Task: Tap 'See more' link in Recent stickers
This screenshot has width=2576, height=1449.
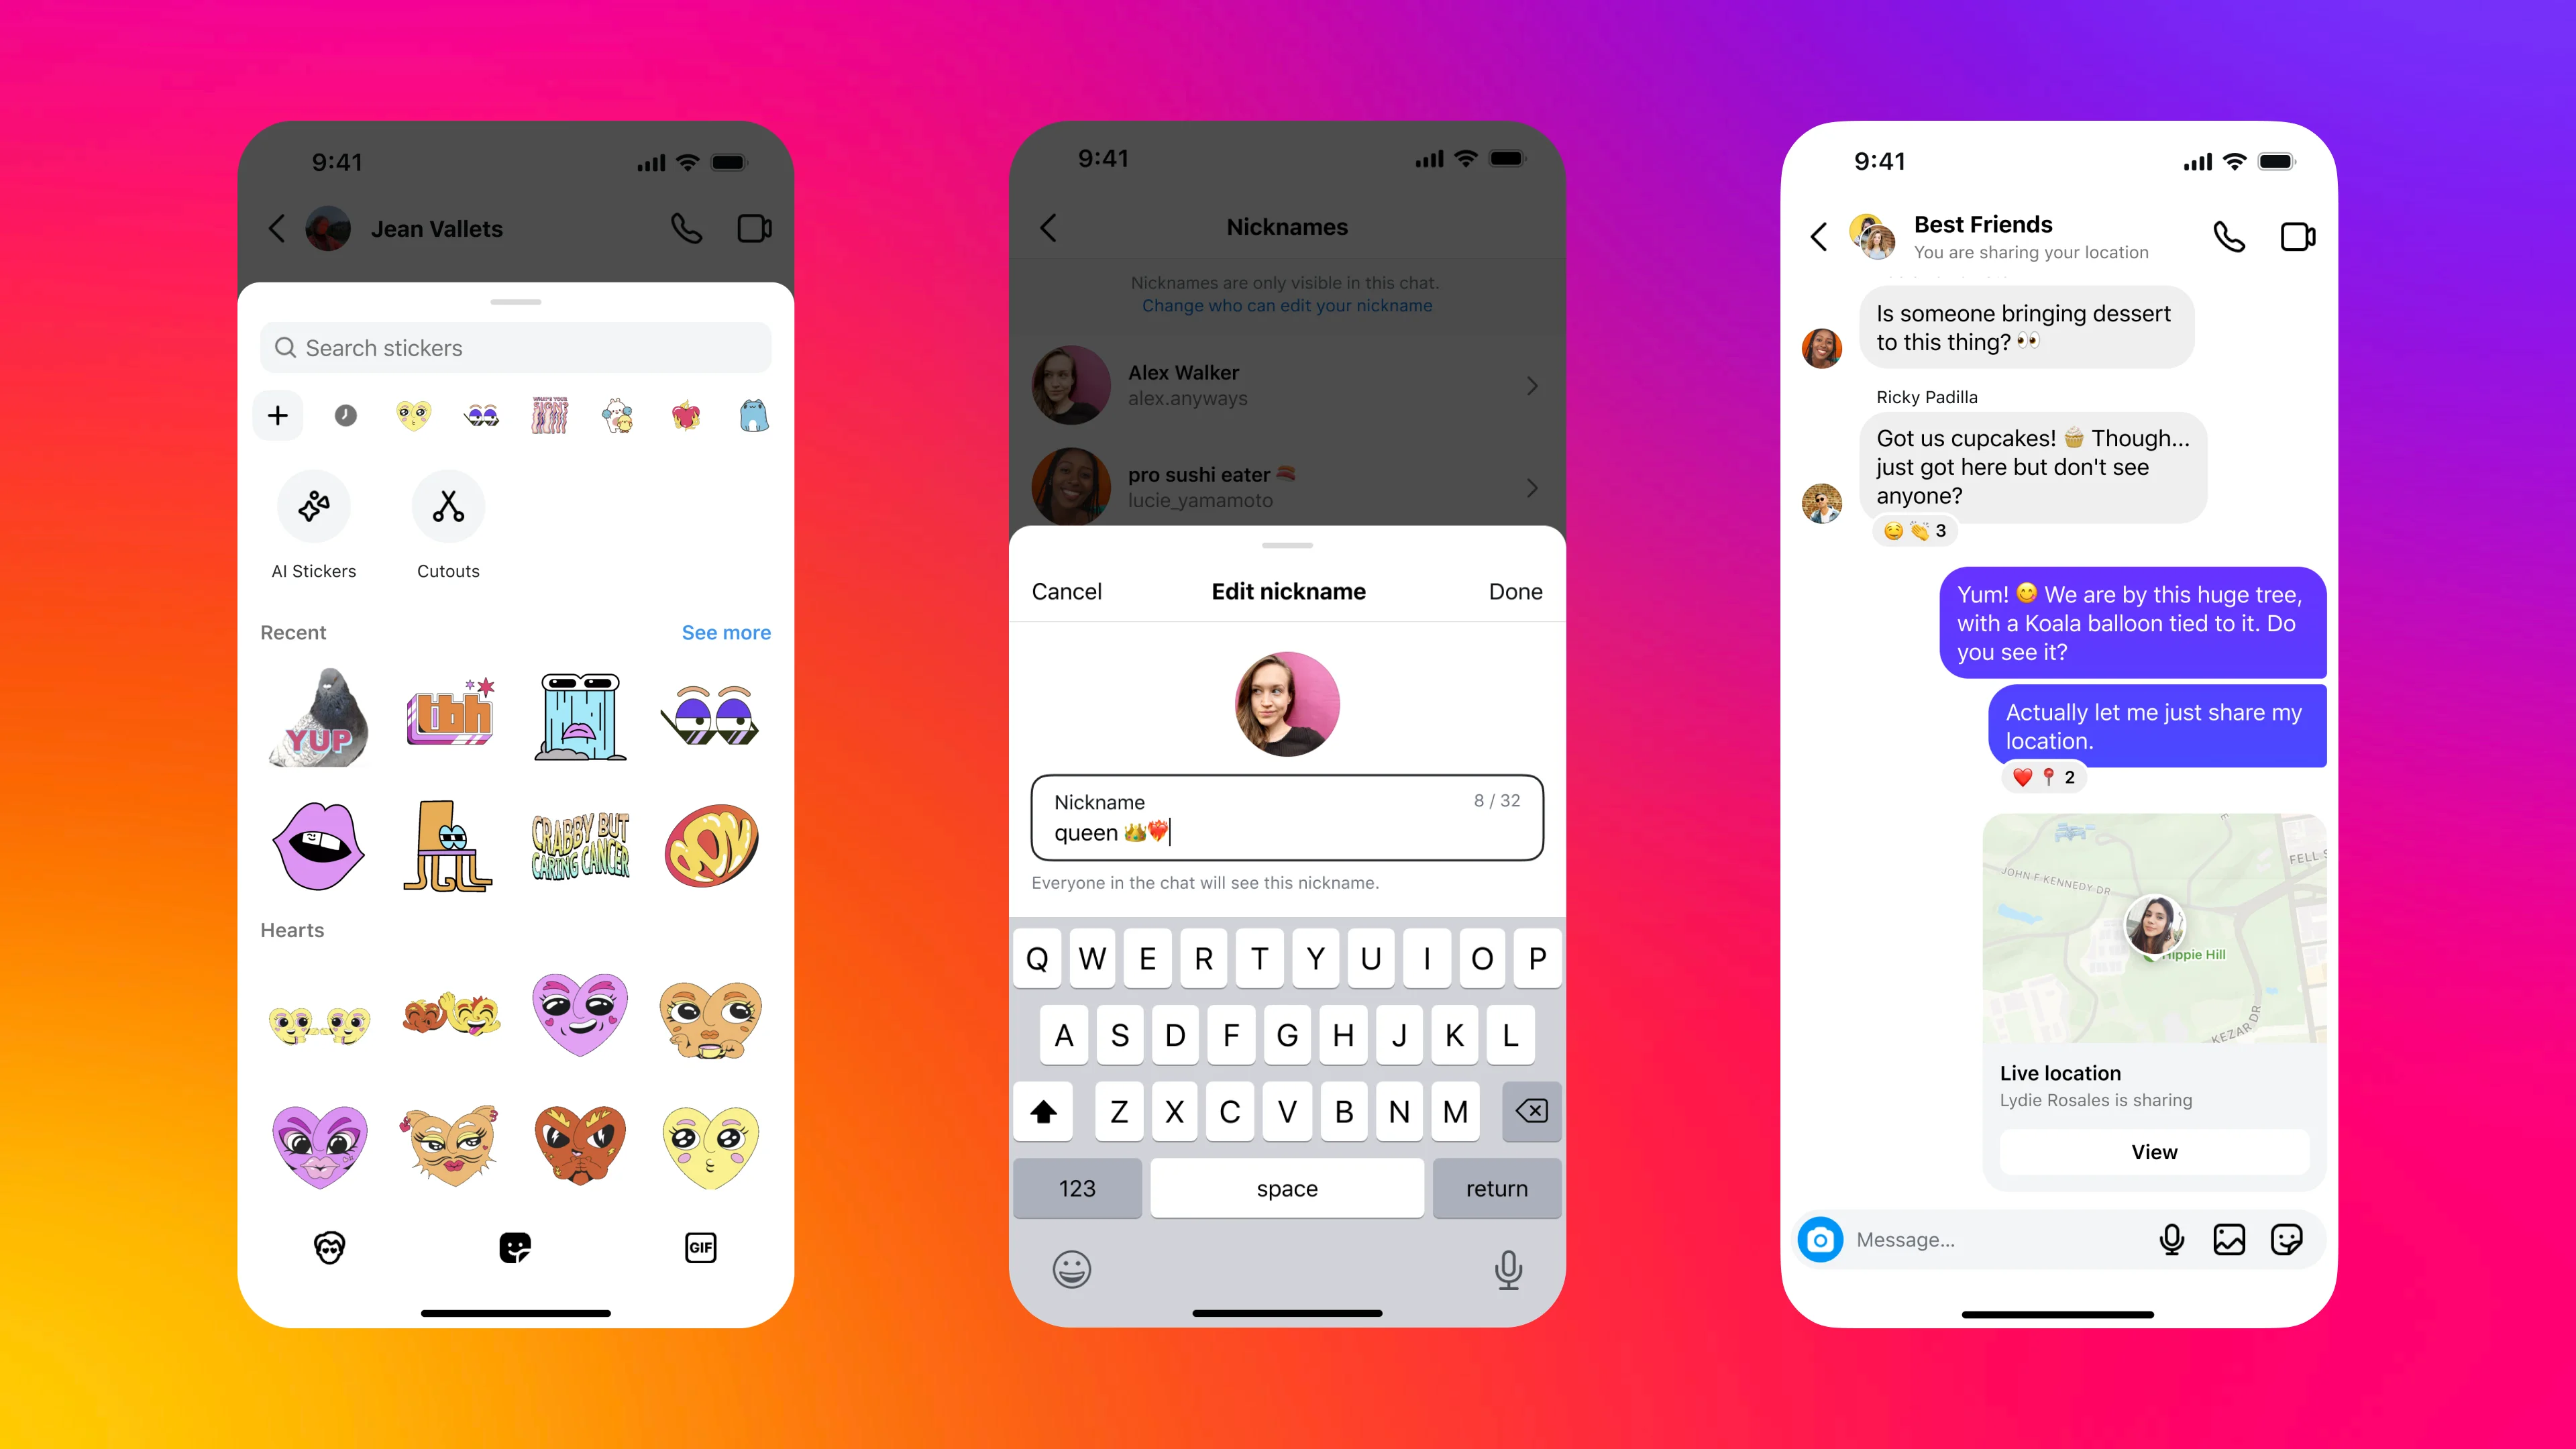Action: [x=727, y=632]
